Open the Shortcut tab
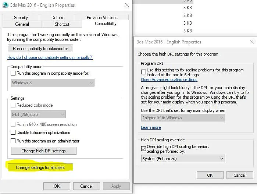The height and width of the screenshot is (194, 257). 62,24
